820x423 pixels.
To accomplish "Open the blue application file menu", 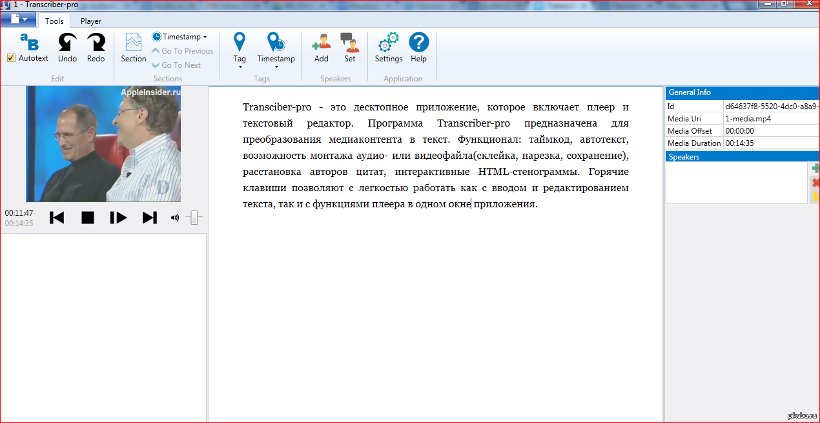I will tap(18, 19).
